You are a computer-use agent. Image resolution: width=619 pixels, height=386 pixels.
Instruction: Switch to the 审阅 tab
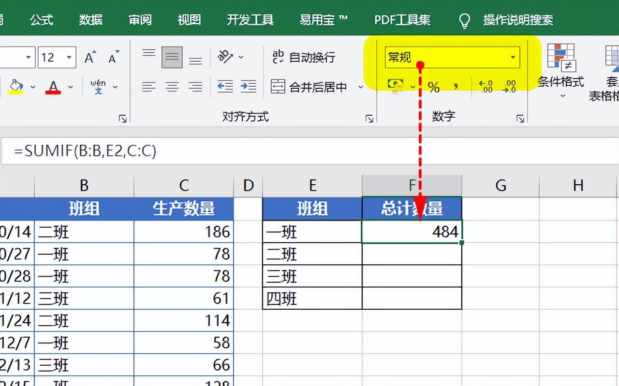pyautogui.click(x=140, y=20)
